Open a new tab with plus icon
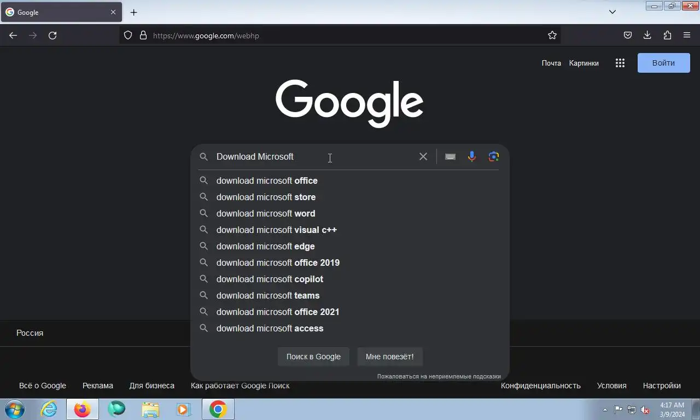Screen dimensions: 700x420 tap(134, 12)
